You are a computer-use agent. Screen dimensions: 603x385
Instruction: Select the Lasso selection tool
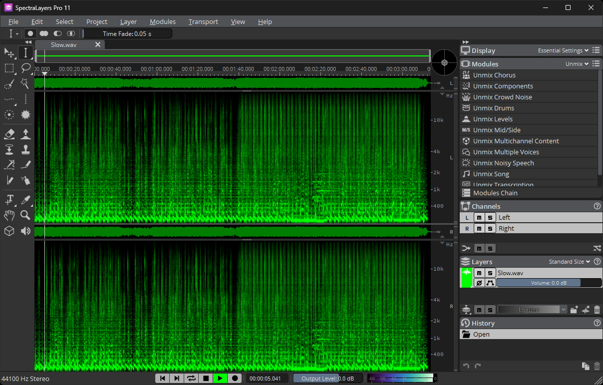[x=25, y=68]
